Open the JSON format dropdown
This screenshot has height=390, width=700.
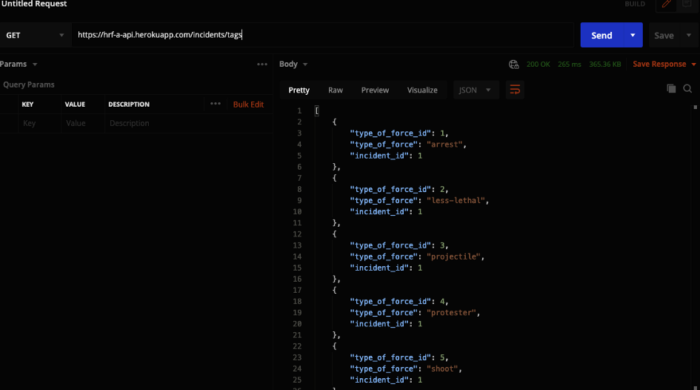point(476,90)
